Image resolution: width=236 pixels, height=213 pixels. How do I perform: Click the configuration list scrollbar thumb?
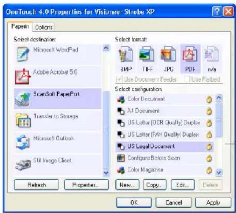[x=219, y=120]
